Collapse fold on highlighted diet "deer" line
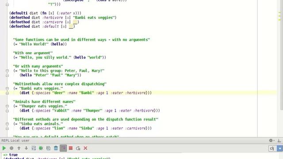 tap(7, 93)
